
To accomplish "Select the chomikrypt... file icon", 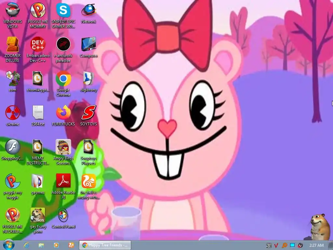I will coord(38,81).
